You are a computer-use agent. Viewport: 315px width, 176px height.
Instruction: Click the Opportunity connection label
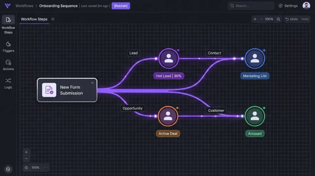coord(132,108)
